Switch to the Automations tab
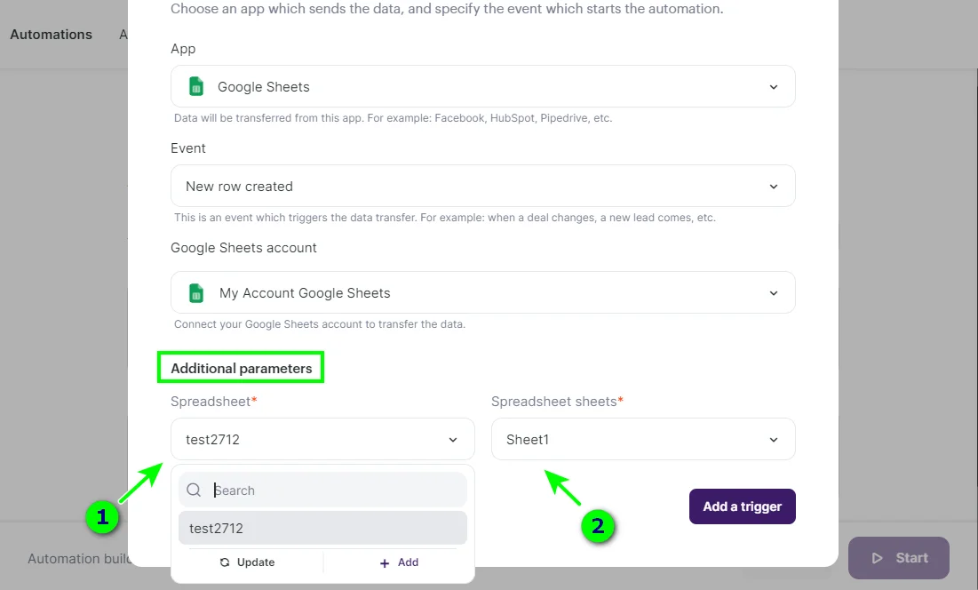978x590 pixels. coord(51,34)
